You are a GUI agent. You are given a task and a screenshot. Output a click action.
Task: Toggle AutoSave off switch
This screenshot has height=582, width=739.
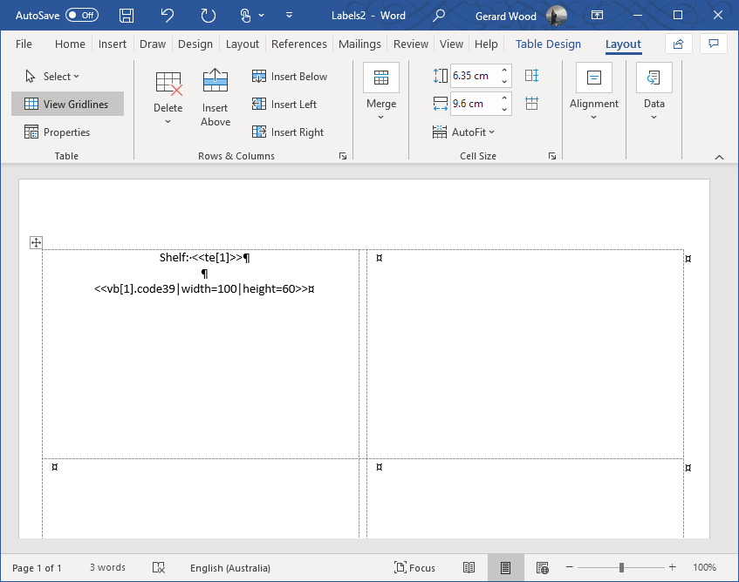79,15
